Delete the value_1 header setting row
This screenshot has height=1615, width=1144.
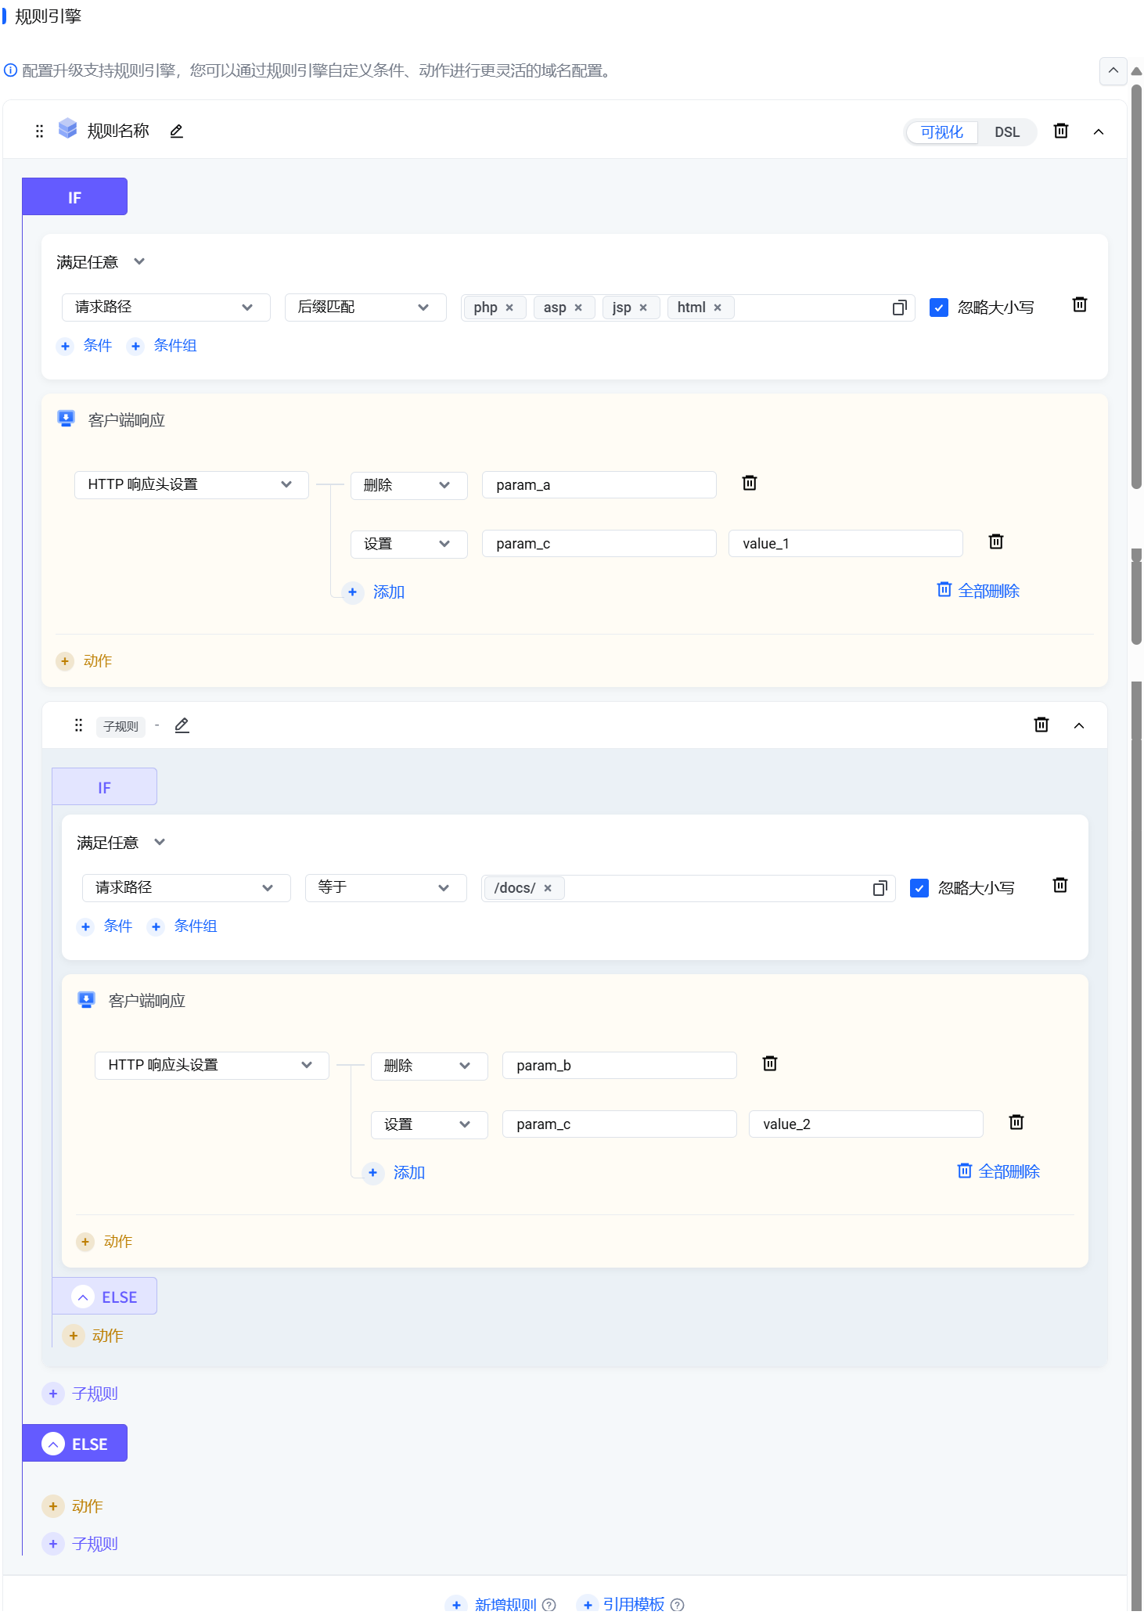point(995,542)
